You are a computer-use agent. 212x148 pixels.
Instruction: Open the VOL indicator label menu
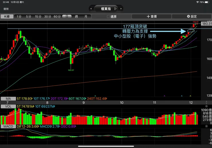(x=8, y=106)
